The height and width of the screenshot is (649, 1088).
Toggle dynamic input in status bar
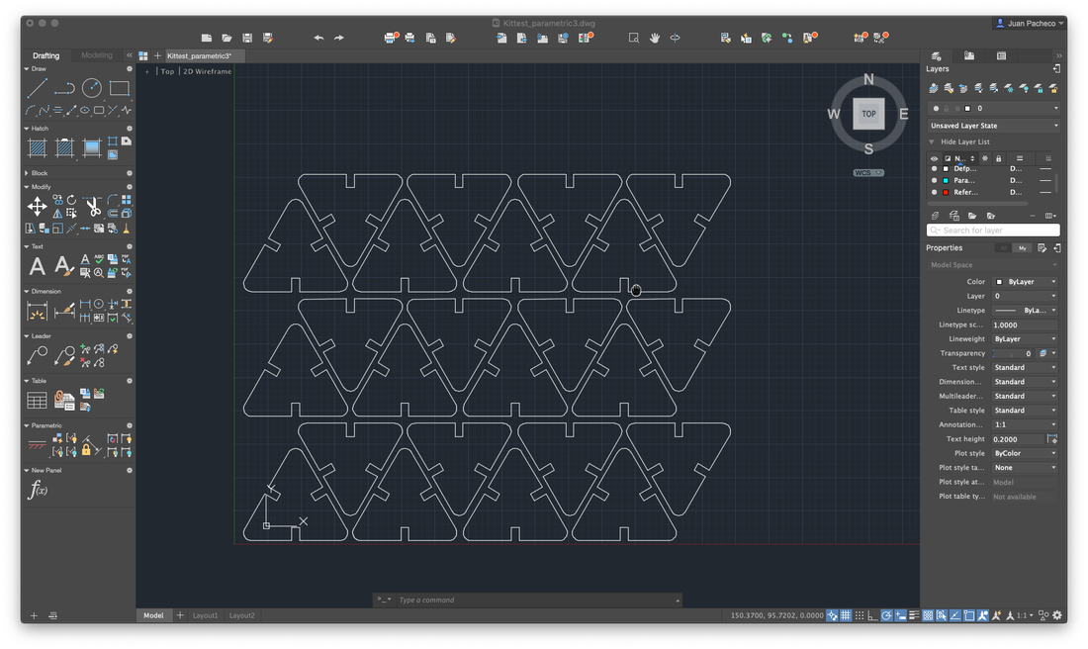901,615
